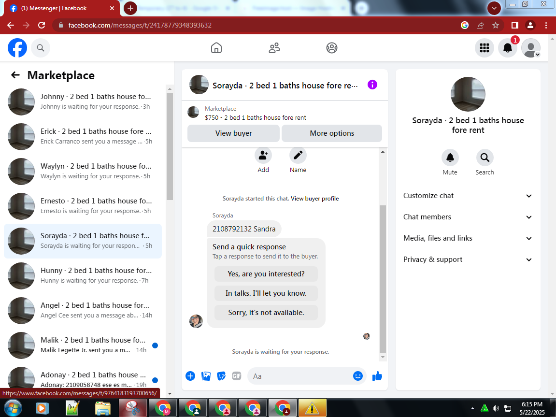The image size is (556, 417).
Task: Open the Friends icon in top navigation
Action: pos(274,48)
